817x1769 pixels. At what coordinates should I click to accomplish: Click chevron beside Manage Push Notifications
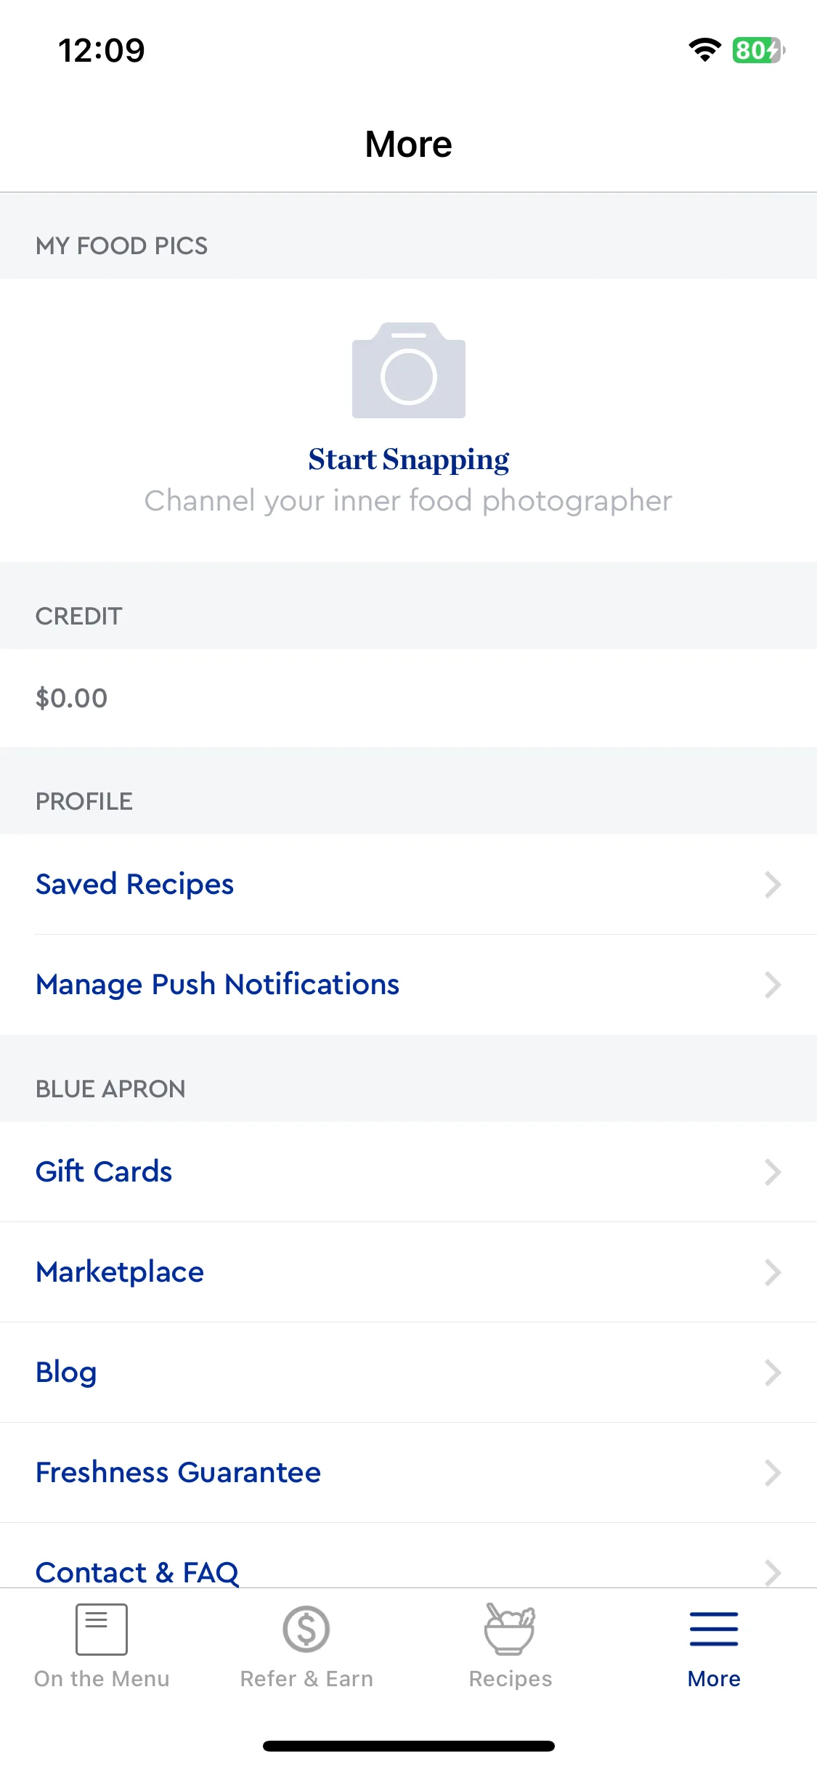click(773, 985)
